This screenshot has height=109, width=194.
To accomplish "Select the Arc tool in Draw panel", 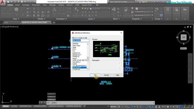I will 23,11.
